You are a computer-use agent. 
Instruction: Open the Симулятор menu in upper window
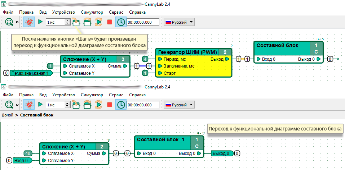pyautogui.click(x=92, y=12)
